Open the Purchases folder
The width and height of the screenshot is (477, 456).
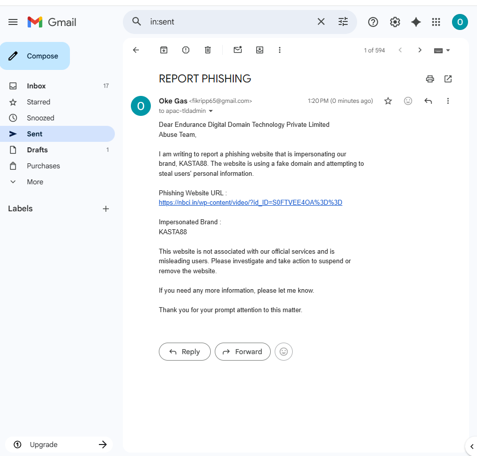(x=57, y=166)
